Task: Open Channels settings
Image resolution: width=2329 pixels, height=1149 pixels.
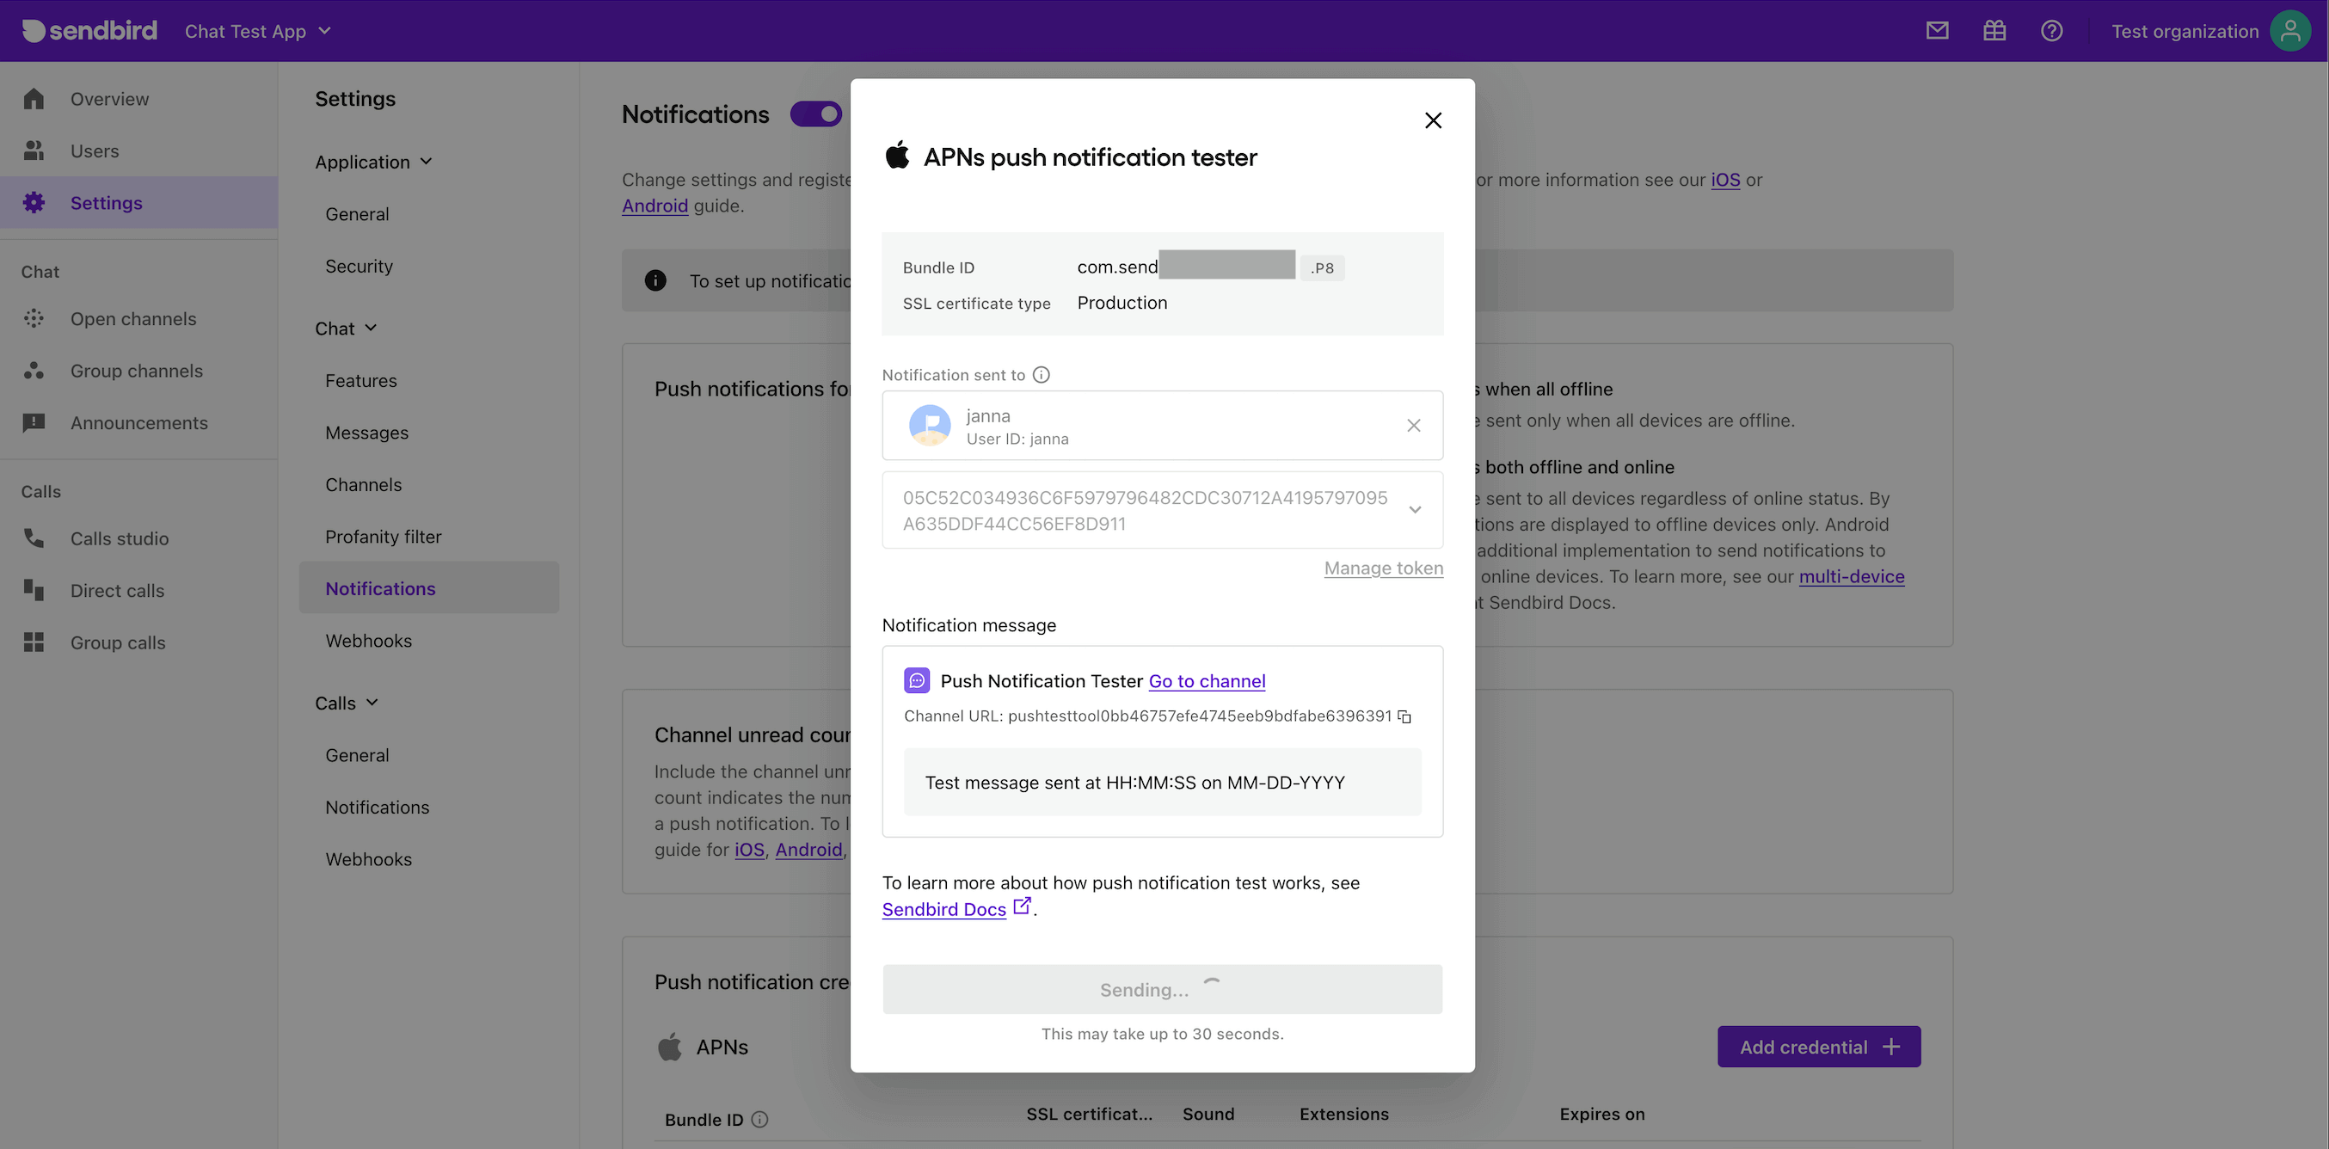Action: click(364, 484)
